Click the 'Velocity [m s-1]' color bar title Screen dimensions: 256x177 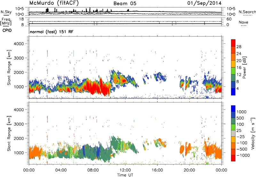pos(253,133)
